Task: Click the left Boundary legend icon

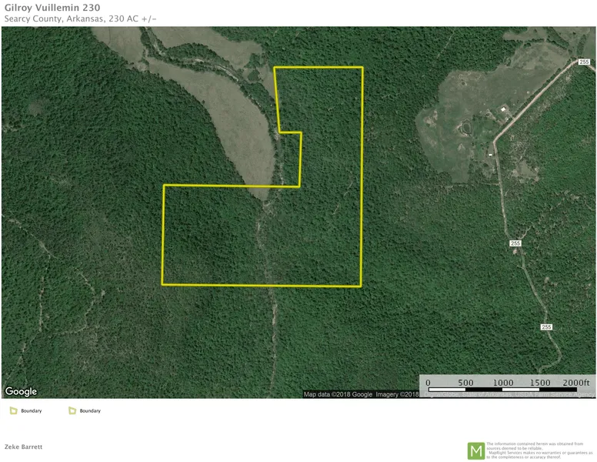Action: click(13, 410)
